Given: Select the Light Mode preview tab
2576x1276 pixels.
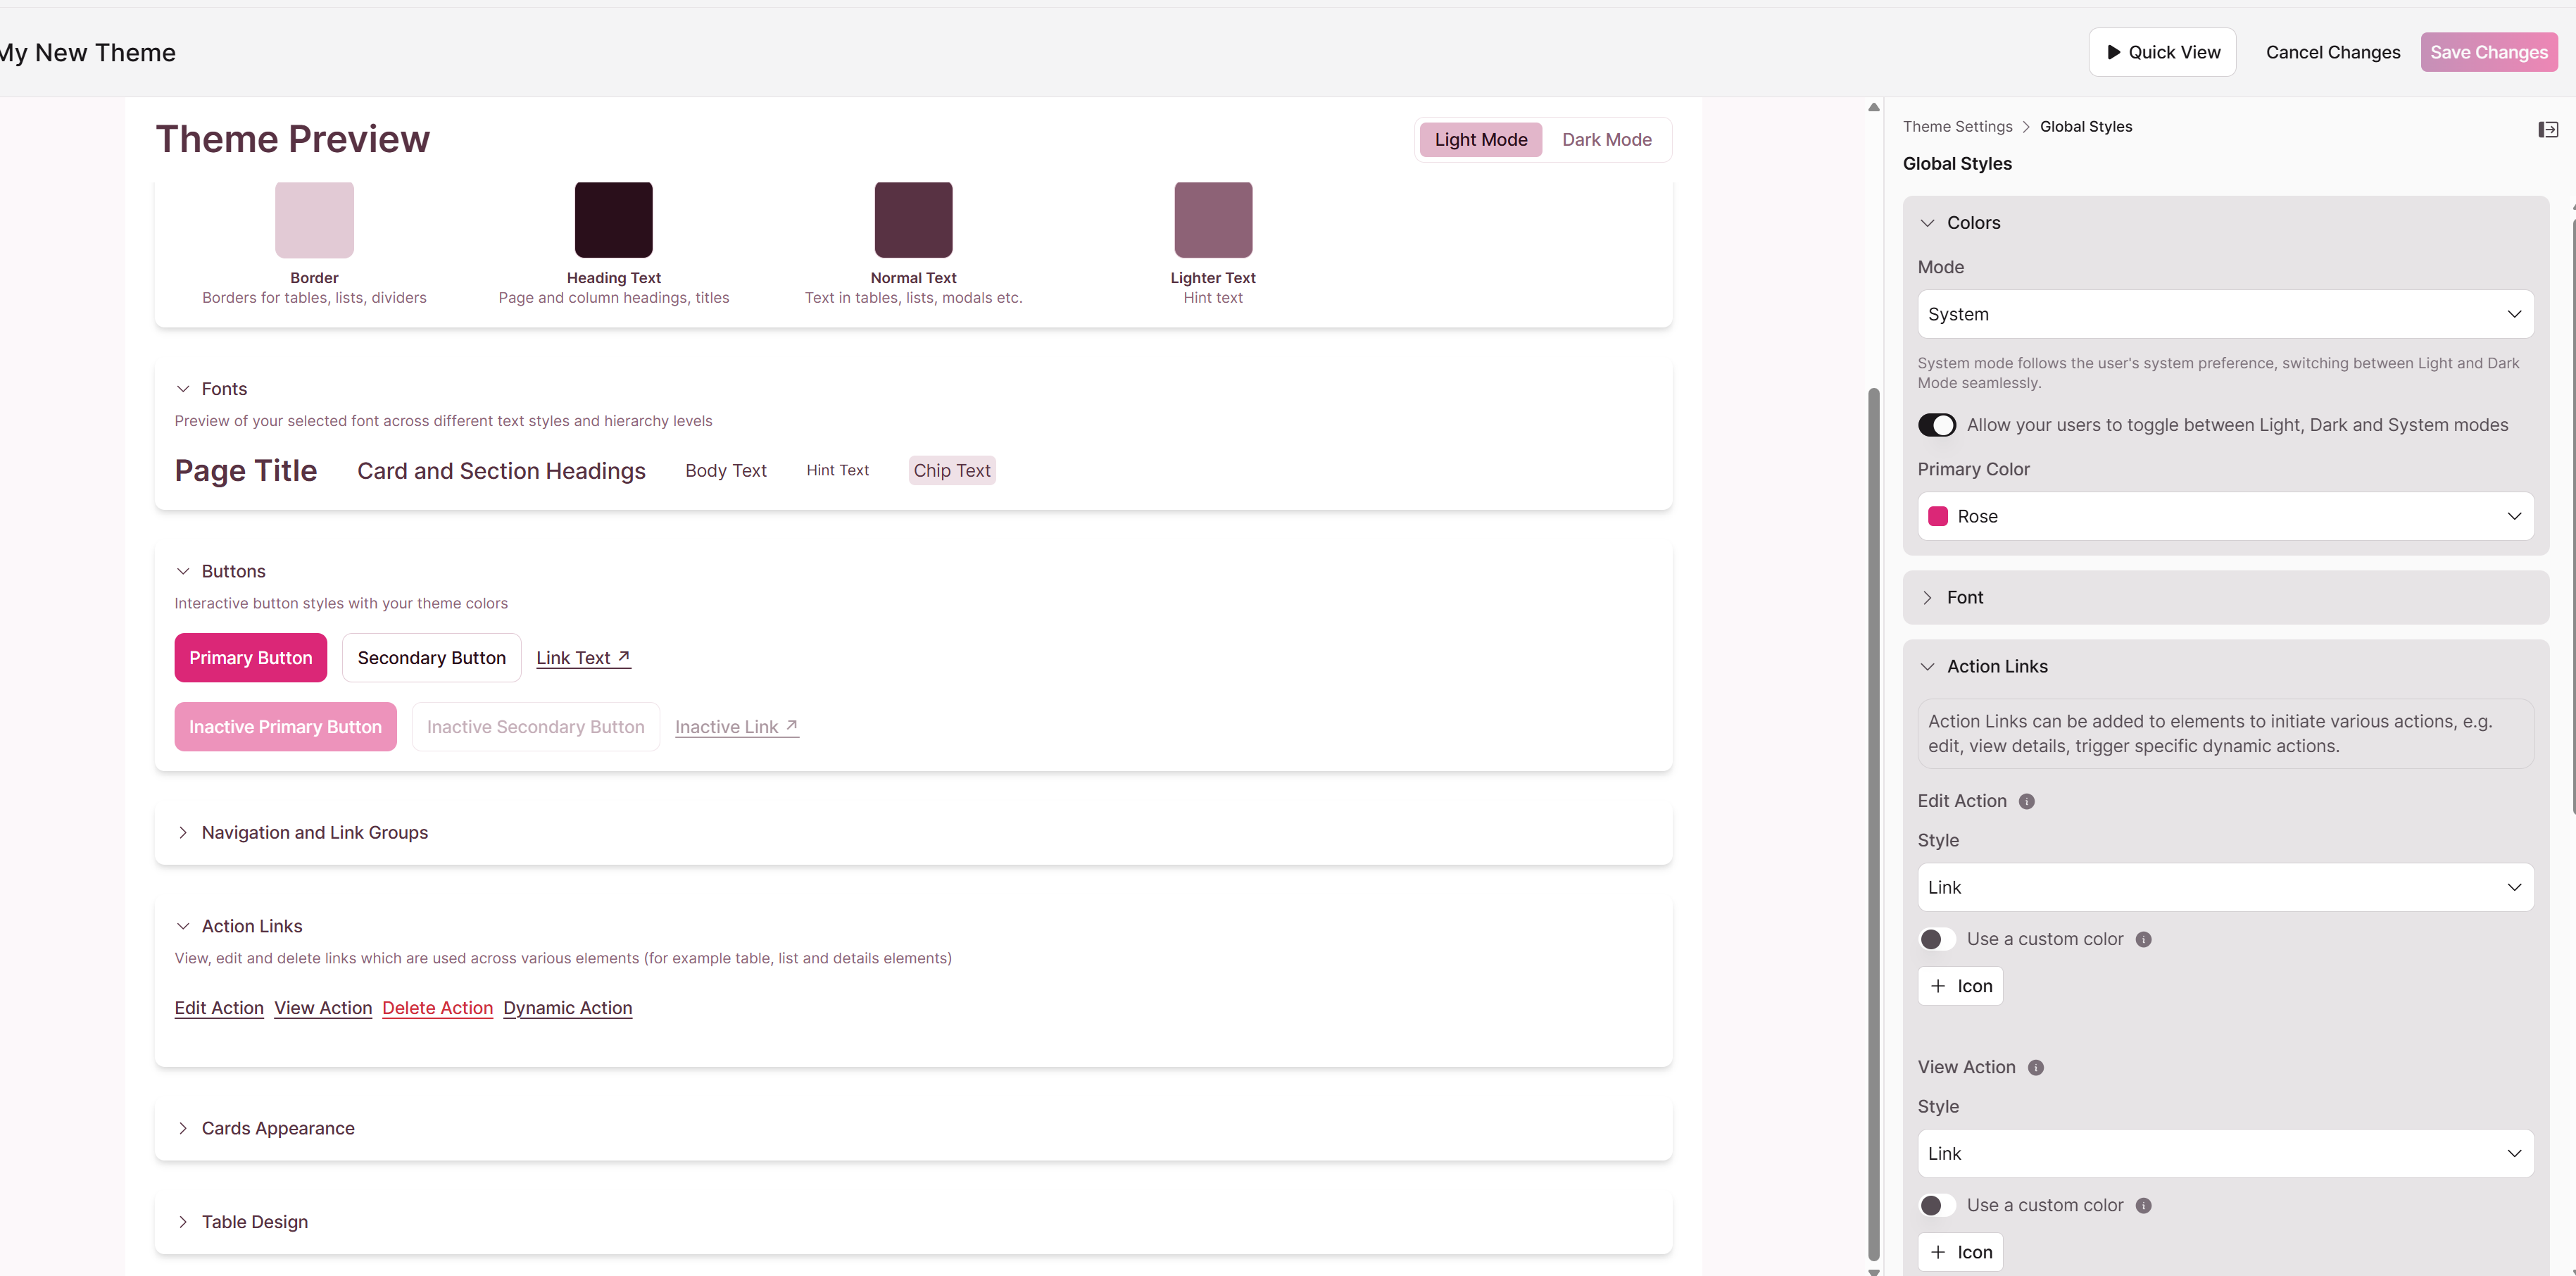Looking at the screenshot, I should (1480, 140).
